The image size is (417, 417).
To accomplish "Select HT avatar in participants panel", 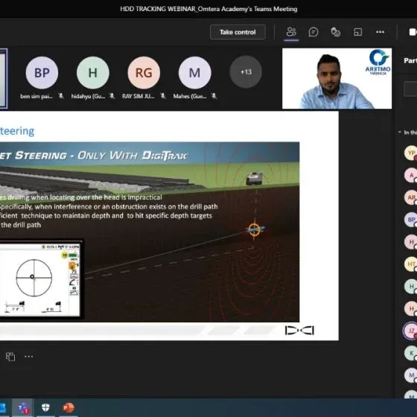I will [411, 264].
